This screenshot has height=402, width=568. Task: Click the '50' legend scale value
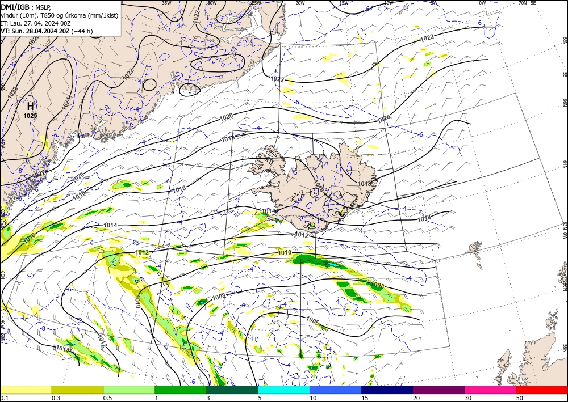click(520, 398)
